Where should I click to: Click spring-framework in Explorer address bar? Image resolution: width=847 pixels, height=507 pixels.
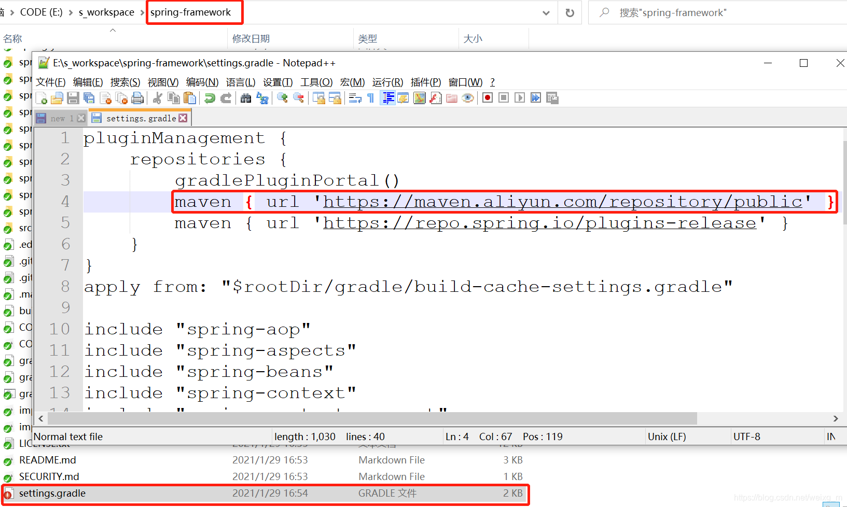tap(190, 12)
